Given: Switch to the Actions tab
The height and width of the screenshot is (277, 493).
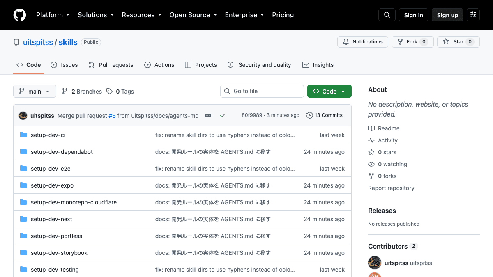Looking at the screenshot, I should (159, 65).
